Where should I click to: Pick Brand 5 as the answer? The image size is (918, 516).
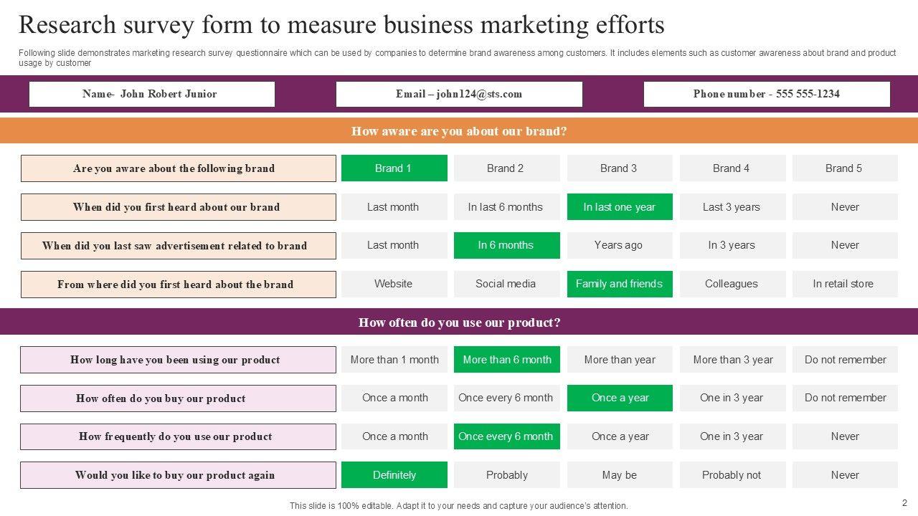(x=844, y=168)
